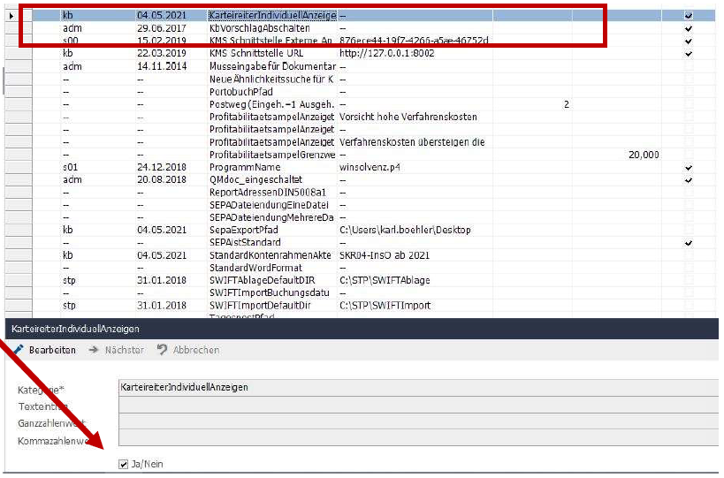
Task: Select the Musseingabe für Dokumentar row
Action: click(272, 66)
